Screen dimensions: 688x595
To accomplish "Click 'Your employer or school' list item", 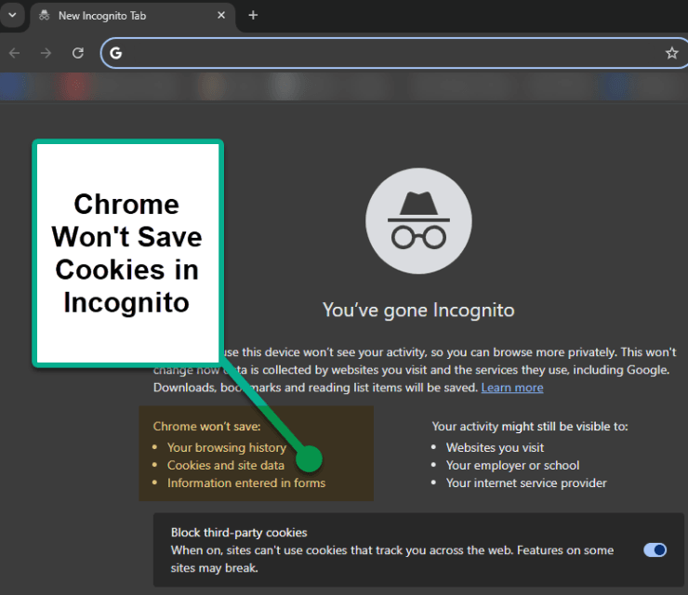I will click(512, 465).
